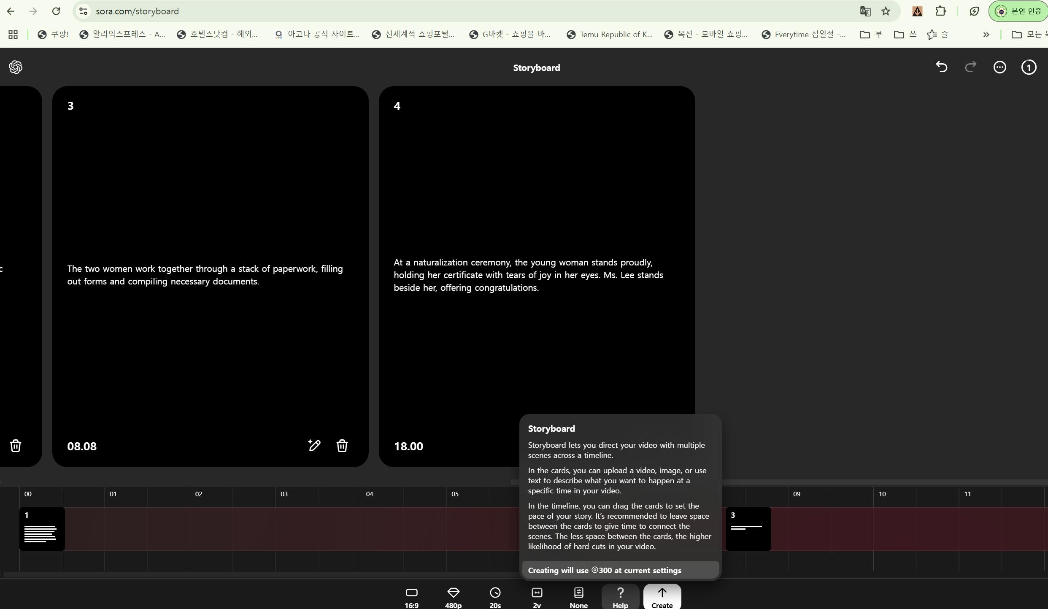This screenshot has width=1048, height=609.
Task: Select card 3 thumbnail in timeline
Action: click(x=748, y=529)
